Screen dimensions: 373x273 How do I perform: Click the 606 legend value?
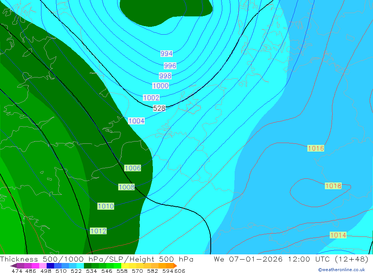pos(180,271)
